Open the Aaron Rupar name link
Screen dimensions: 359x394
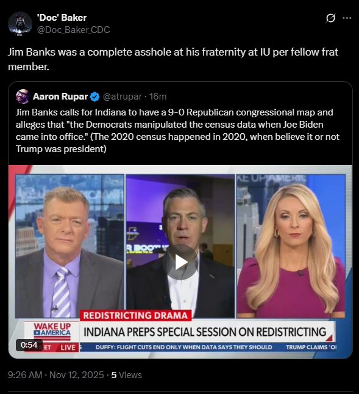pos(60,97)
